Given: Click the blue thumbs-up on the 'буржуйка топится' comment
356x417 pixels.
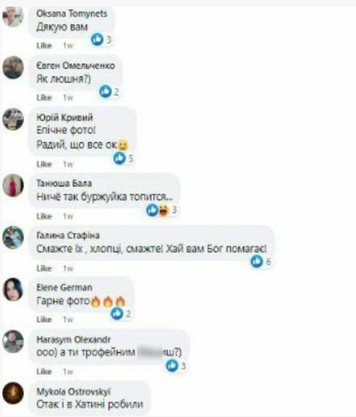Looking at the screenshot, I should [x=153, y=210].
